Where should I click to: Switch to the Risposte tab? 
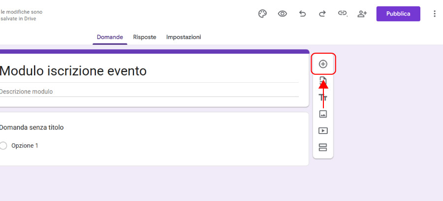click(x=145, y=37)
